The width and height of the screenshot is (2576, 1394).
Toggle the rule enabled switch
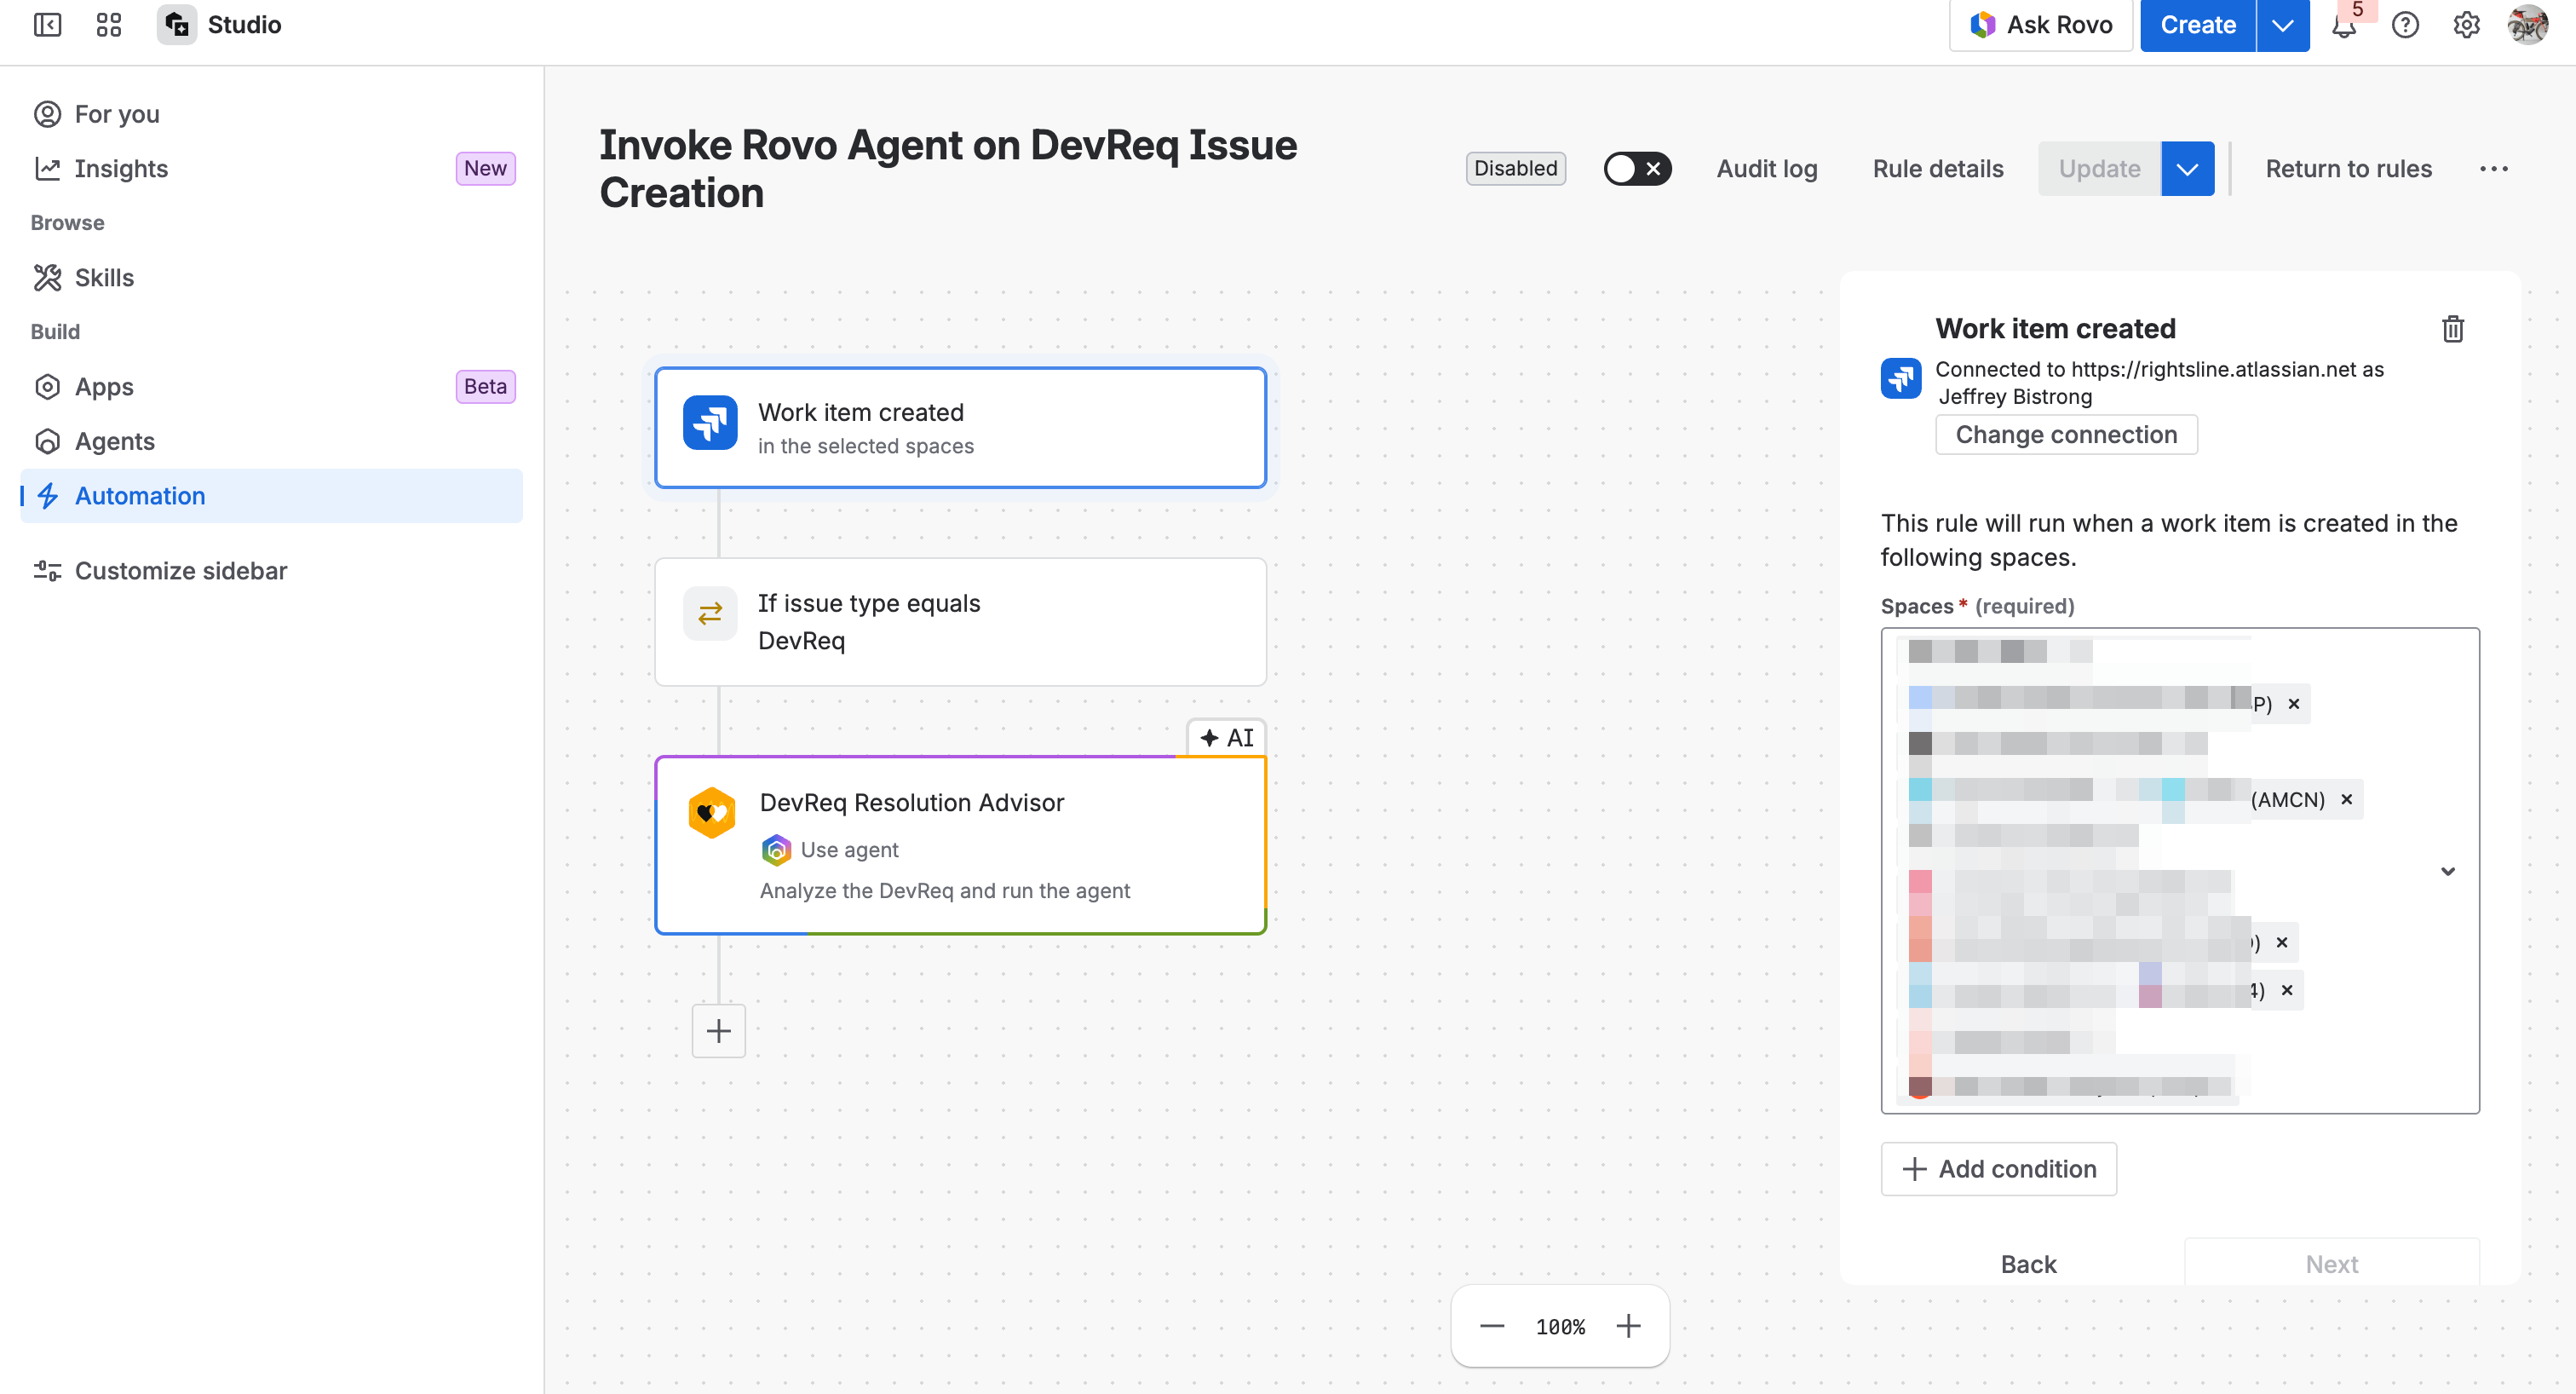point(1637,169)
